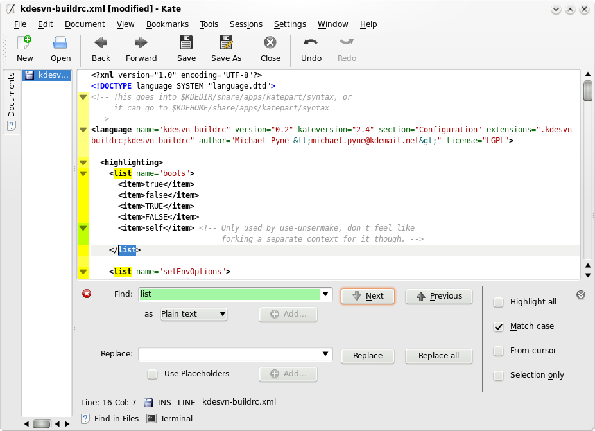The height and width of the screenshot is (431, 595).
Task: Click the kdesvn-buildrc.xml status bar filename
Action: [239, 402]
